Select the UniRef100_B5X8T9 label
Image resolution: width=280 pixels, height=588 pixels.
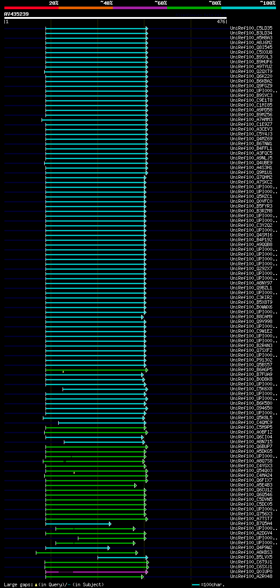click(251, 303)
